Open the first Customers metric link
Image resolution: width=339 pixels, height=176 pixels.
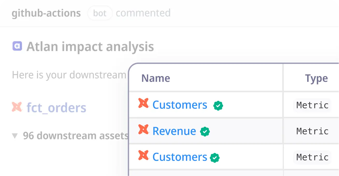[180, 105]
